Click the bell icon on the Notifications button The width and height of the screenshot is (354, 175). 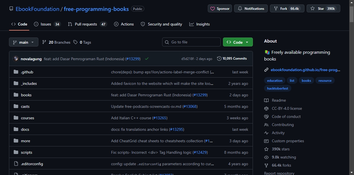240,9
